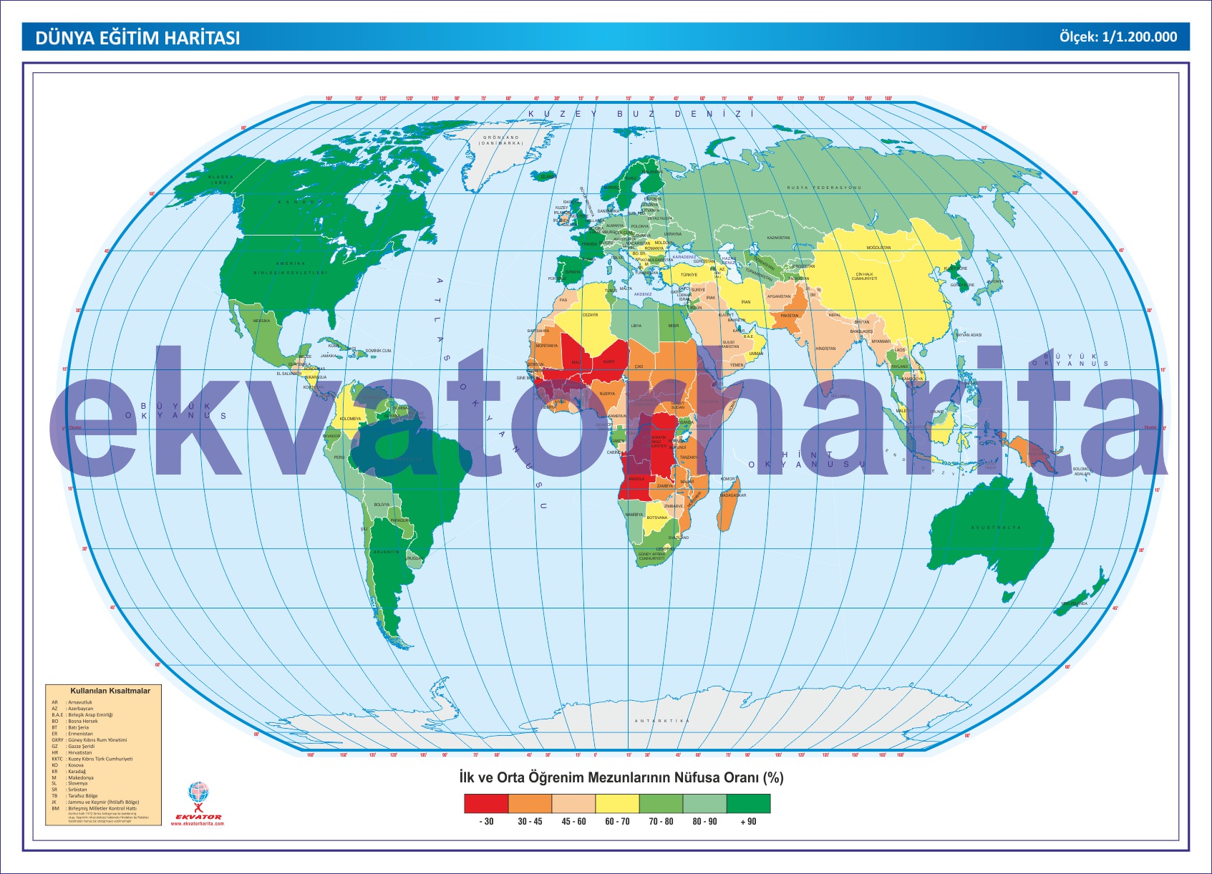
Task: Click the '80 - 90' pale green swatch
Action: [704, 804]
